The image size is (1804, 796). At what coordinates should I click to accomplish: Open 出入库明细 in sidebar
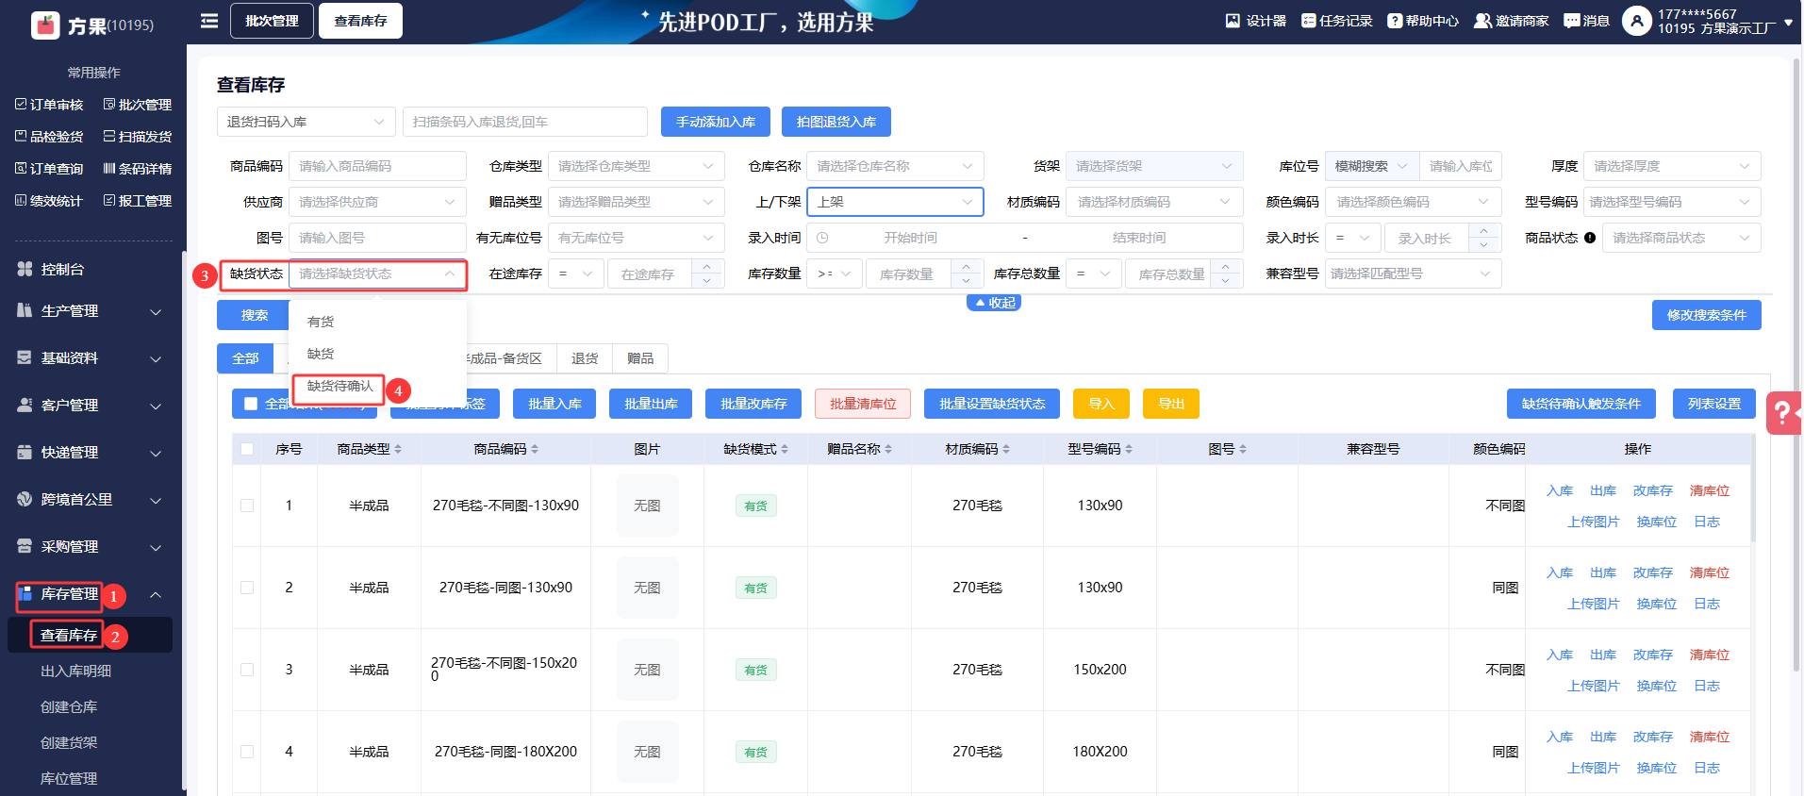coord(75,672)
